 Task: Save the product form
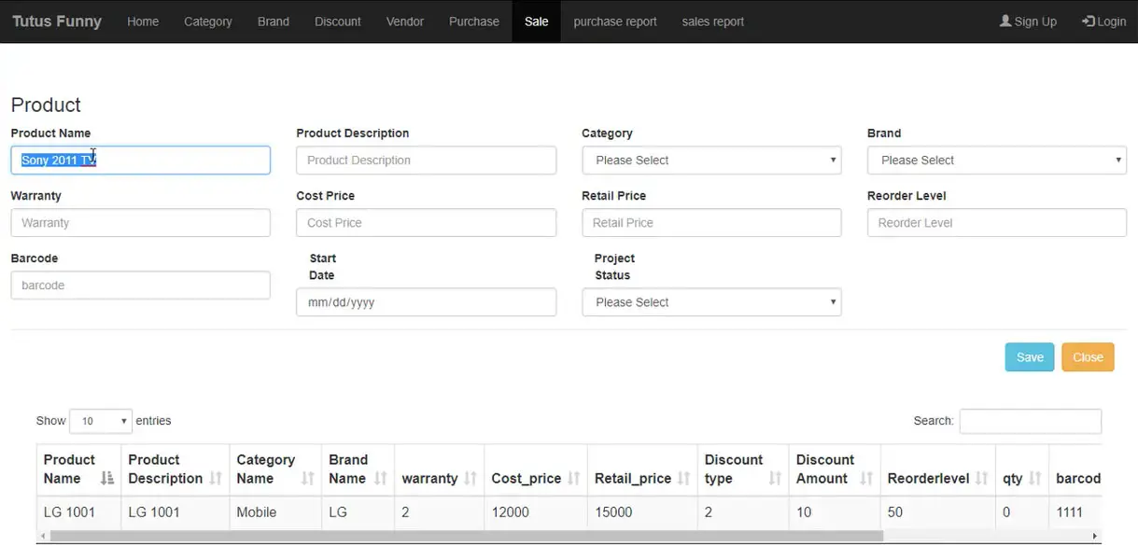(x=1029, y=356)
